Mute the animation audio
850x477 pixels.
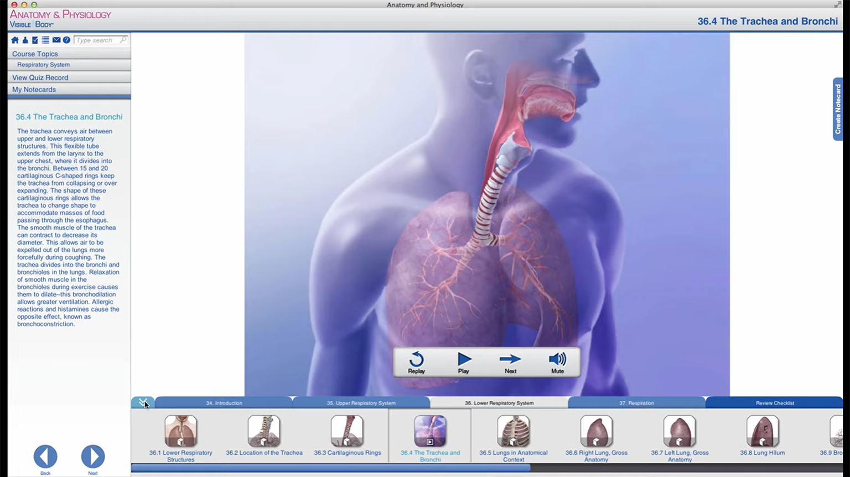[x=557, y=363]
